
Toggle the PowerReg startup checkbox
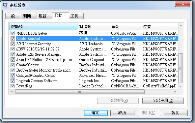click(x=13, y=86)
